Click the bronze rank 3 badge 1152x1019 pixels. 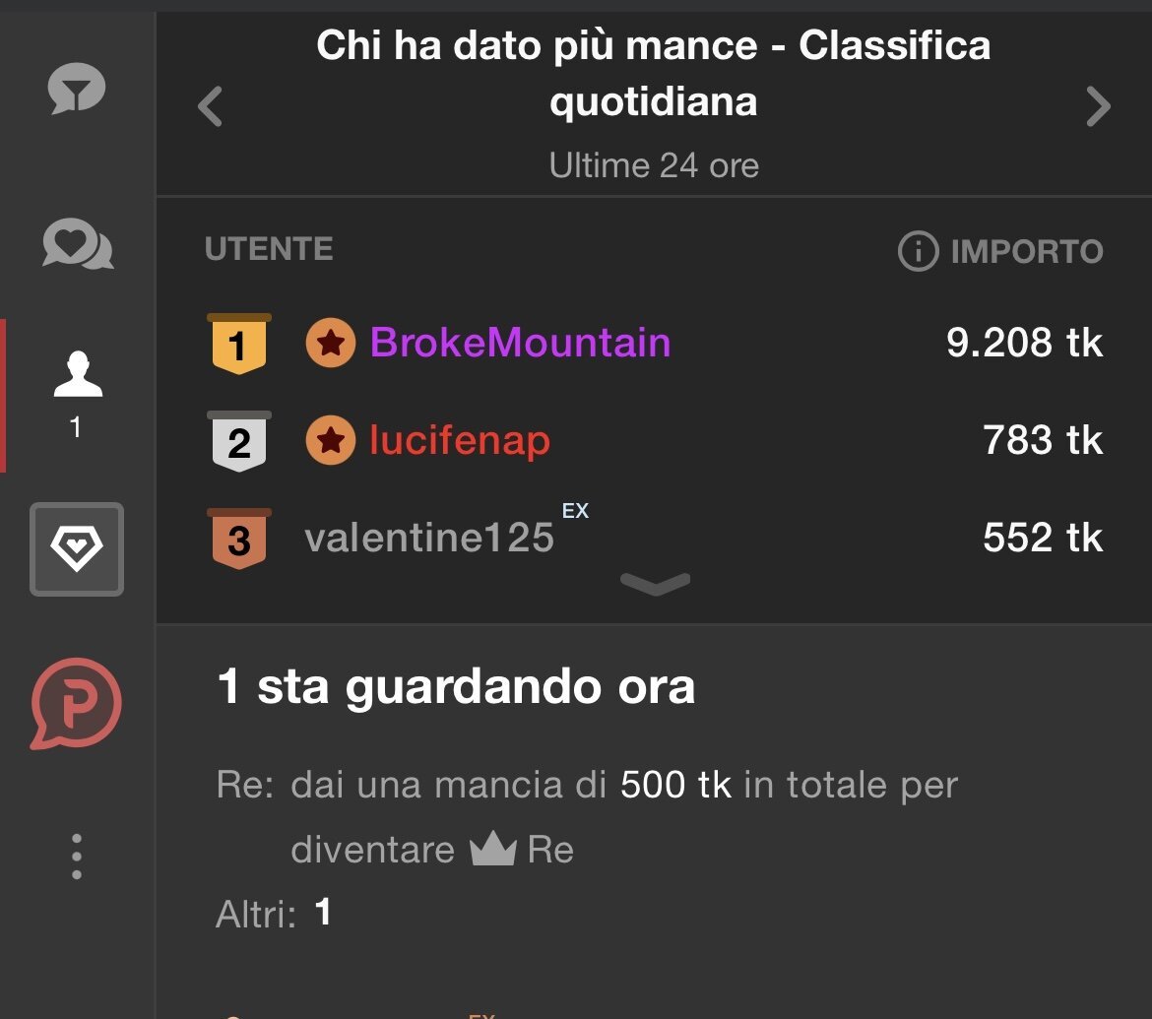coord(239,539)
